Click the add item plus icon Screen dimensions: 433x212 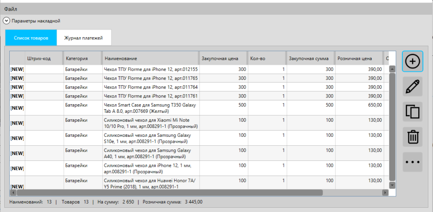(x=412, y=62)
